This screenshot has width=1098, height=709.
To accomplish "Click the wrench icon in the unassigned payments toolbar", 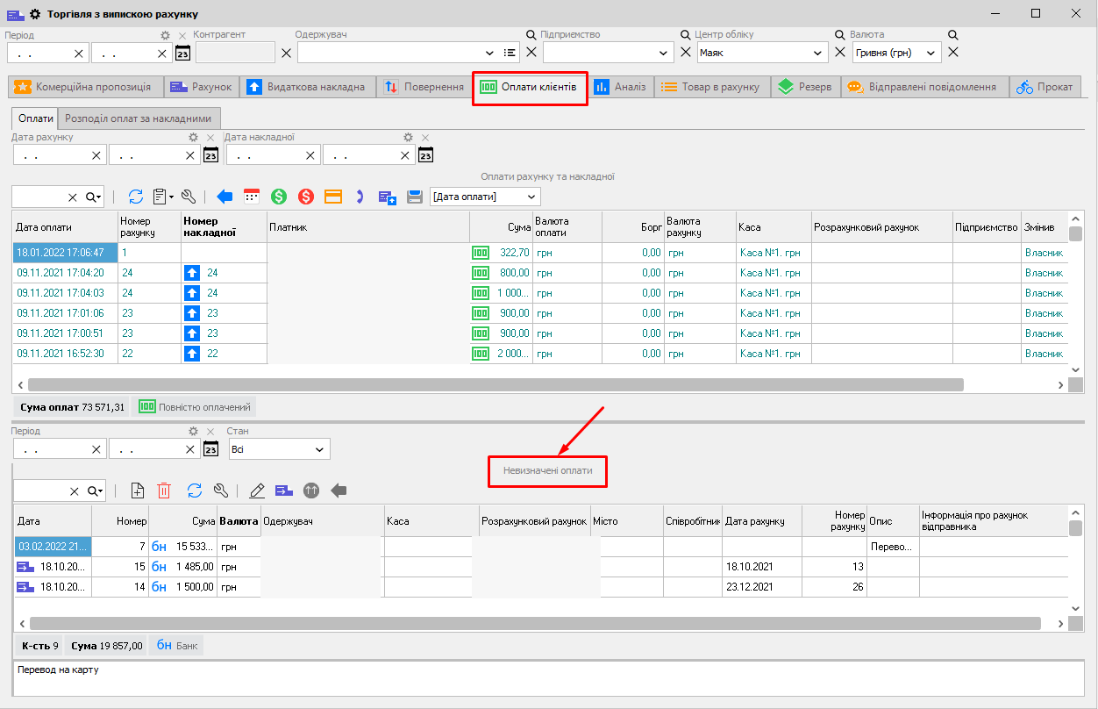I will [x=220, y=491].
